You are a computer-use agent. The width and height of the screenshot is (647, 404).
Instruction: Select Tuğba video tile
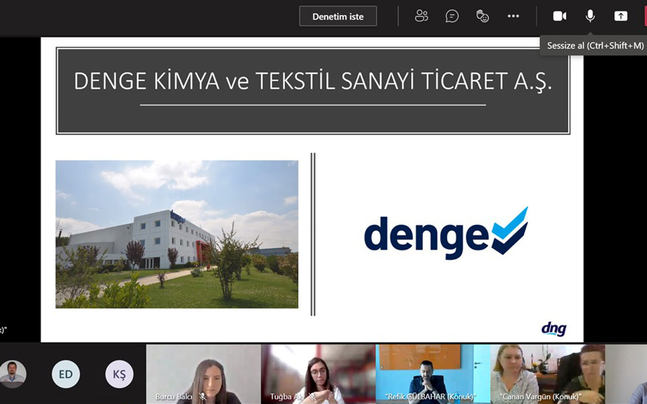(x=318, y=374)
